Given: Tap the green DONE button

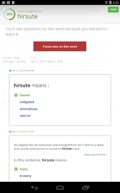Looking at the screenshot, I should tap(113, 10).
